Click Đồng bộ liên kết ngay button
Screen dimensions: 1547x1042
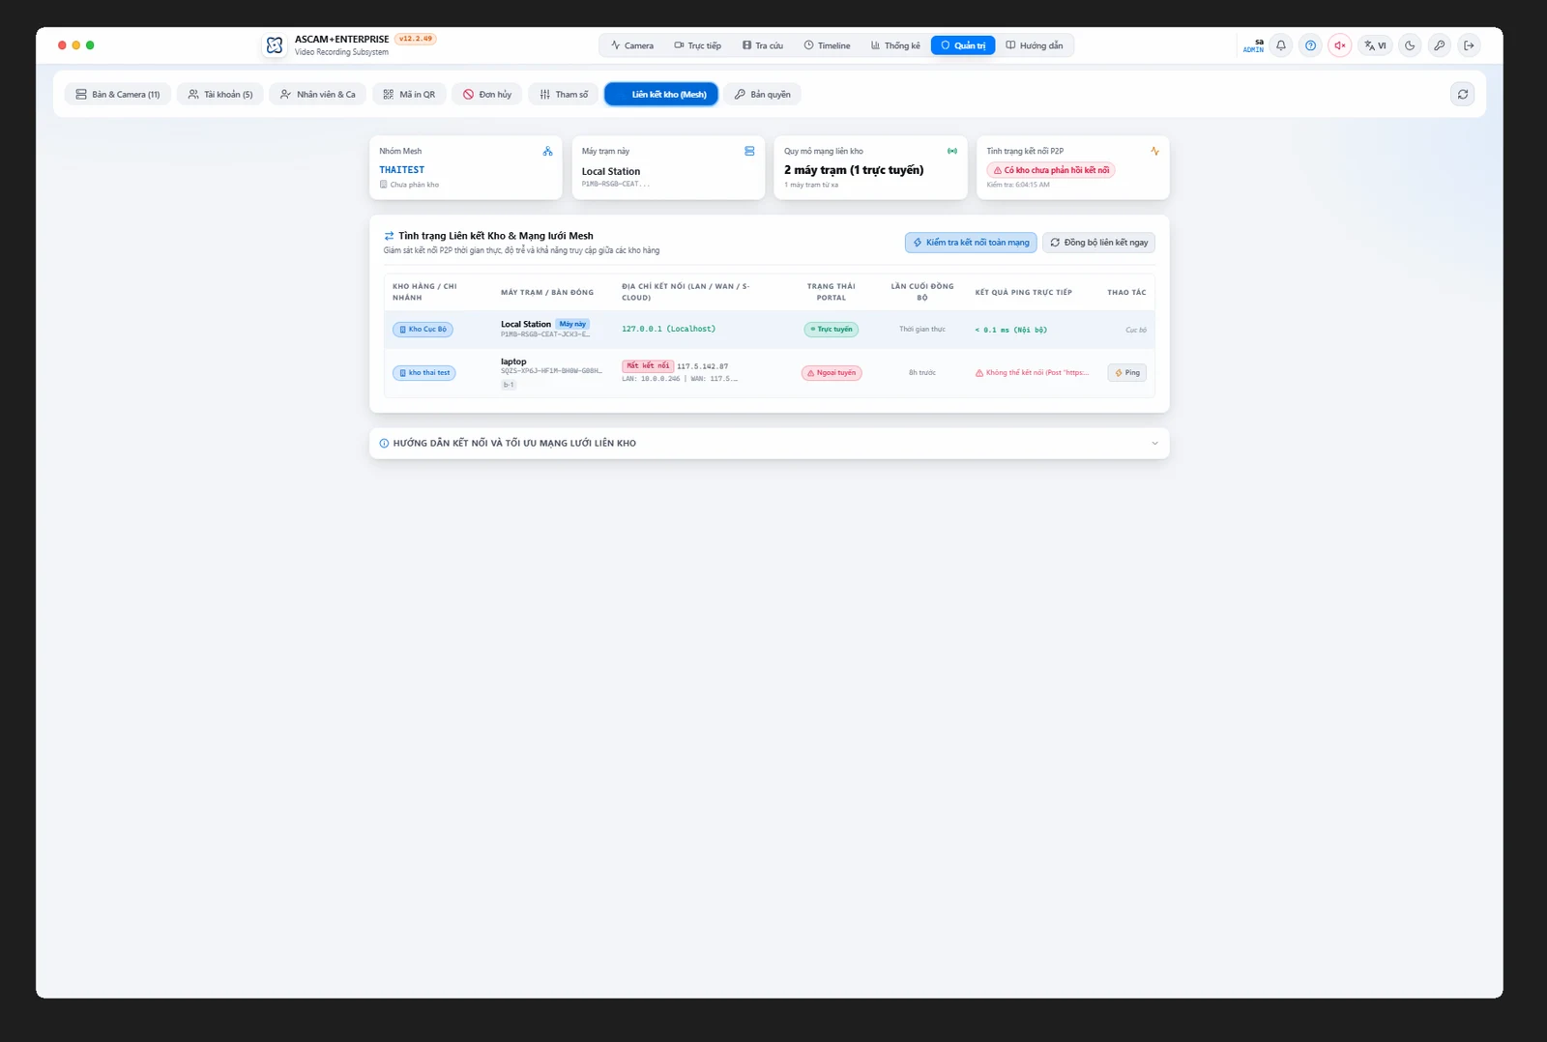click(1098, 243)
